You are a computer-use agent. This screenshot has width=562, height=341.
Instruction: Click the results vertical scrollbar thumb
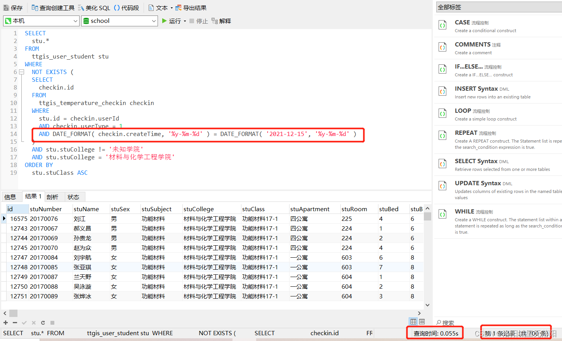click(x=427, y=216)
